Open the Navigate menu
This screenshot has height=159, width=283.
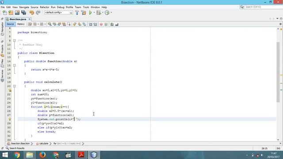(24, 7)
